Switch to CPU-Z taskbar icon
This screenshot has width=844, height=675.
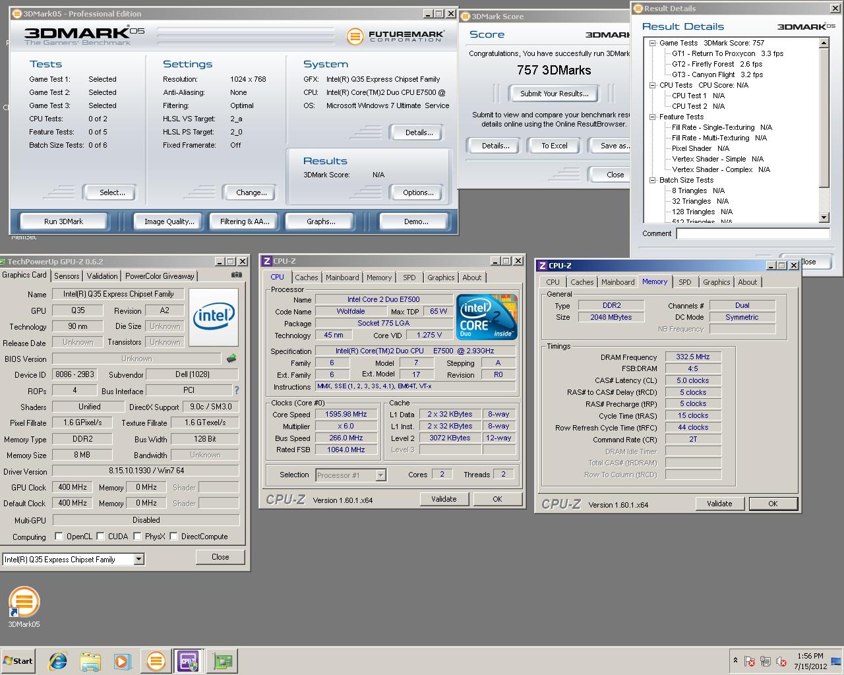point(188,661)
